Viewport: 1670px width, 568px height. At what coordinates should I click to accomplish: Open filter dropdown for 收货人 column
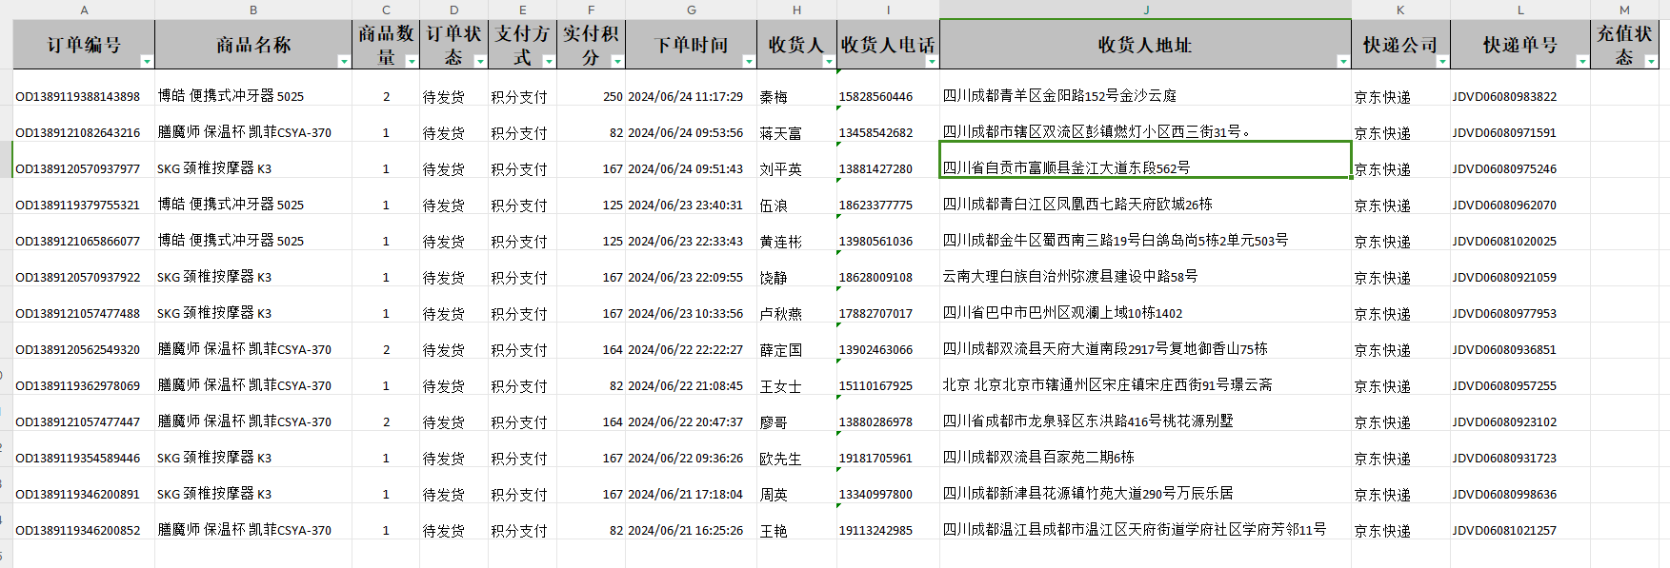pos(829,61)
